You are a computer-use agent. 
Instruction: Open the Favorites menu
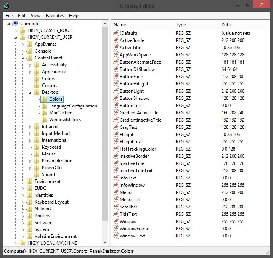55,16
